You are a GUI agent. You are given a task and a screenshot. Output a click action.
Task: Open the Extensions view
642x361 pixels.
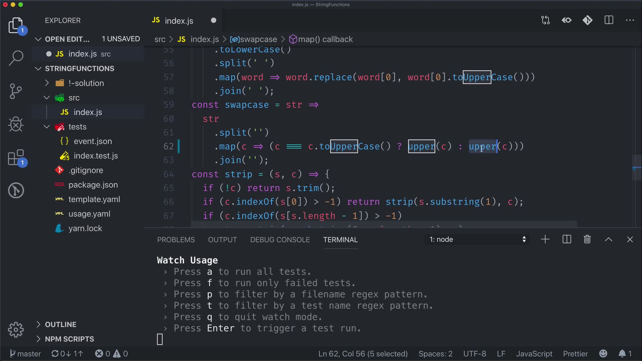click(x=16, y=157)
